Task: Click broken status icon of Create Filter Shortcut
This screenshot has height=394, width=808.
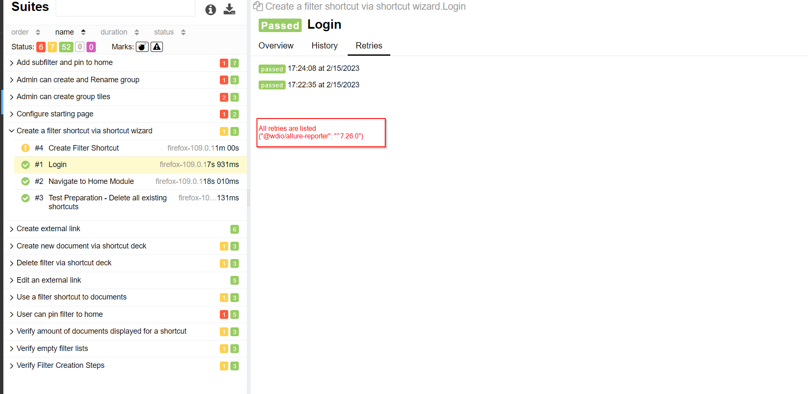Action: click(x=25, y=148)
